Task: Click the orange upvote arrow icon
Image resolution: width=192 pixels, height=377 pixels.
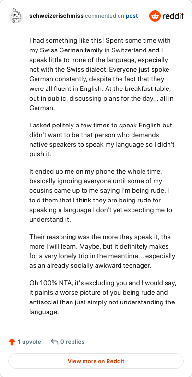Action: point(12,341)
